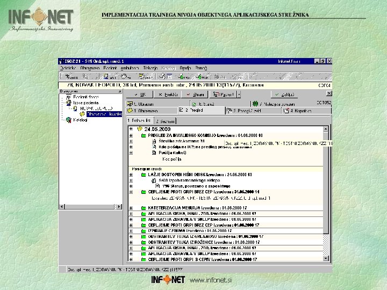Screen dimensions: 387x290
Task: Click the folder icon of ODSTRANITEV TUJKA IZ ROŽENICE
Action: [x=144, y=242]
